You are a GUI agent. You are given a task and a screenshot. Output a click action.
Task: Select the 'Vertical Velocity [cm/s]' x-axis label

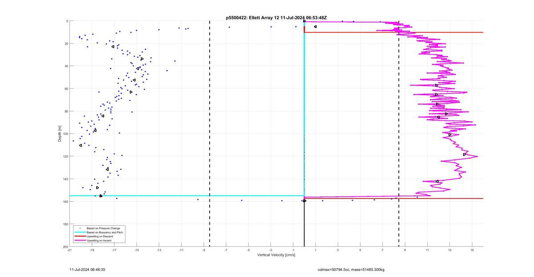point(276,255)
